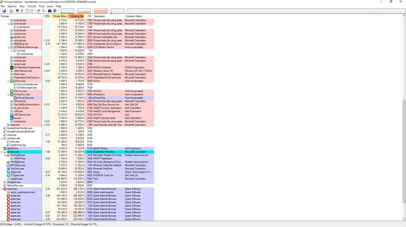The image size is (406, 227).
Task: Click the spoolsv.exe printer icon
Action: pyautogui.click(x=12, y=37)
